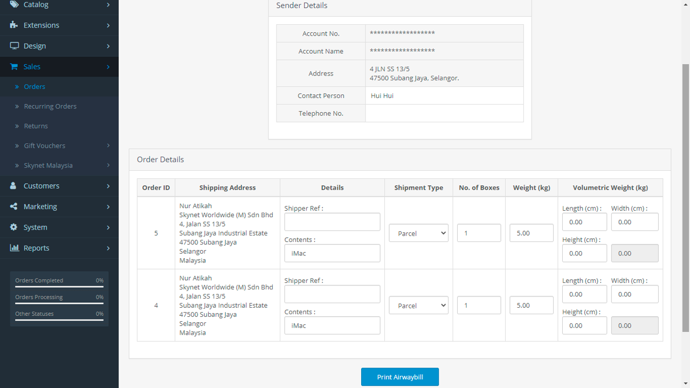This screenshot has height=388, width=690.
Task: Open the Recurring Orders menu item
Action: [x=50, y=106]
